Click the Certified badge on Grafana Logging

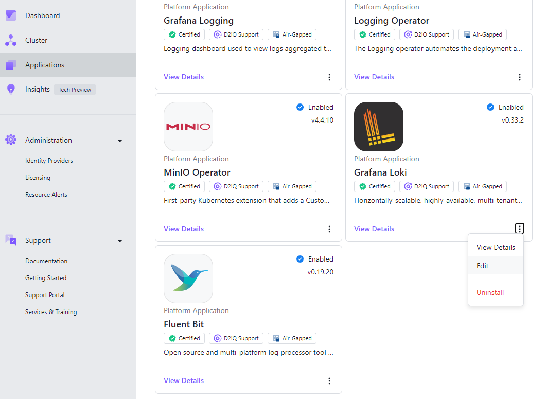[x=184, y=34]
